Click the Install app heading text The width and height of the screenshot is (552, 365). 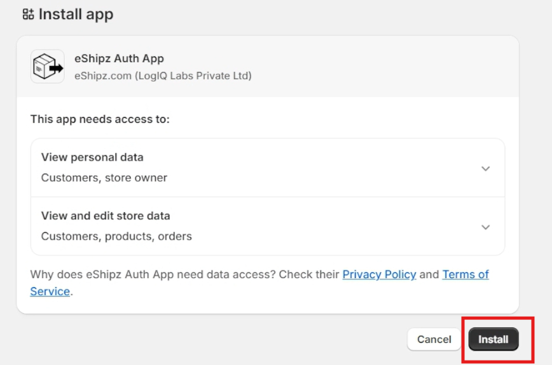pos(76,14)
